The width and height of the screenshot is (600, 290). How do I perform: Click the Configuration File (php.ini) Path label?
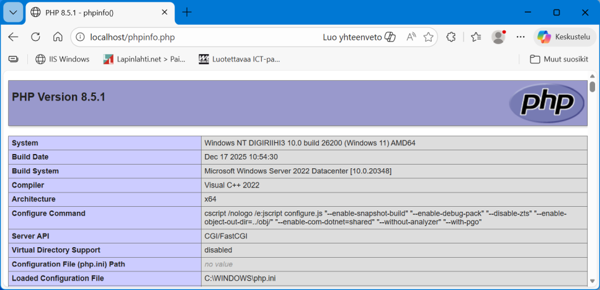click(68, 264)
